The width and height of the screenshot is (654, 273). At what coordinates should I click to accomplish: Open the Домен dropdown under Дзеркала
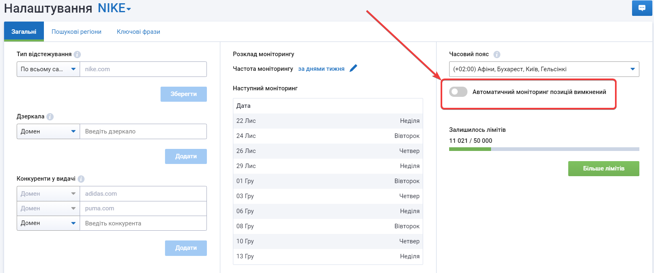pos(48,131)
